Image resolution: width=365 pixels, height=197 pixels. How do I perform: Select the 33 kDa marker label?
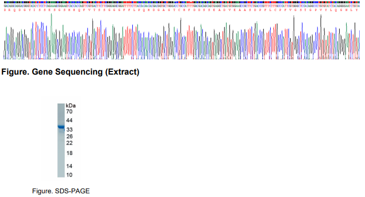tap(70, 130)
